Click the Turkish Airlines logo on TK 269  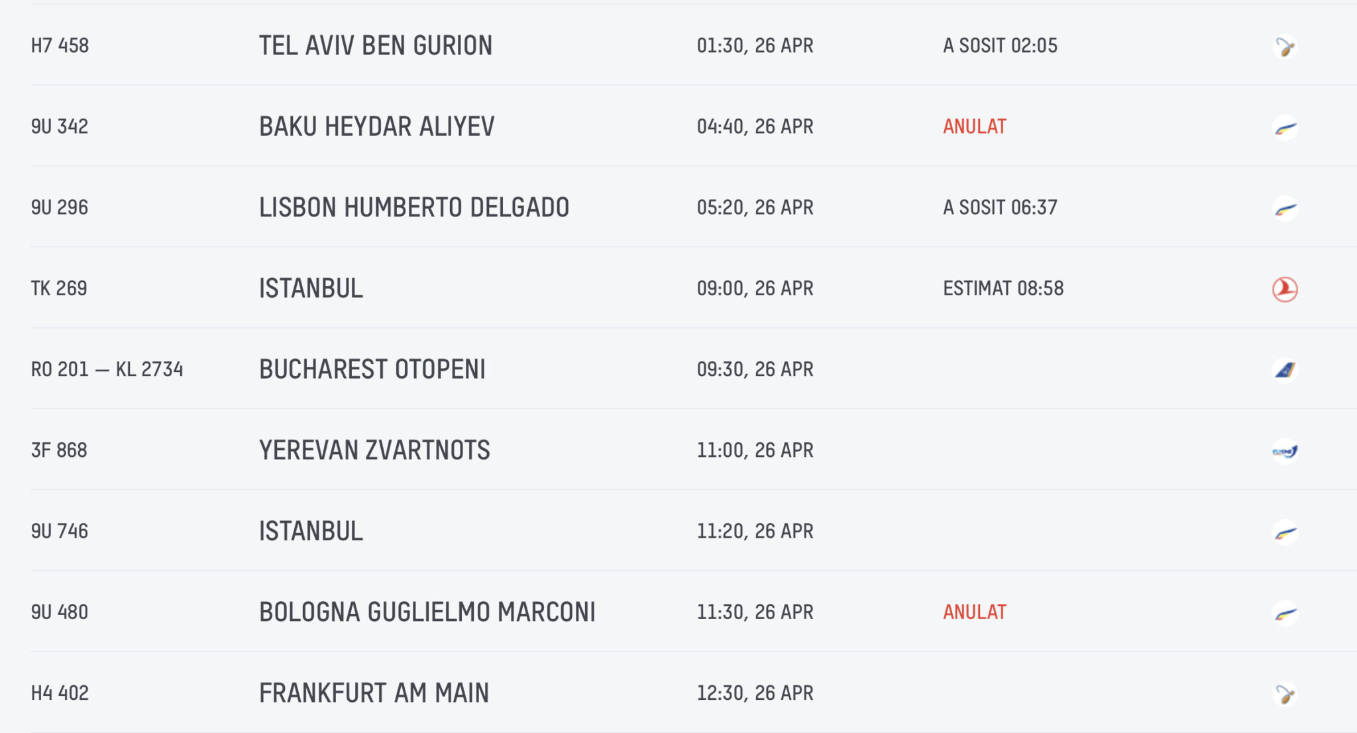(x=1285, y=289)
